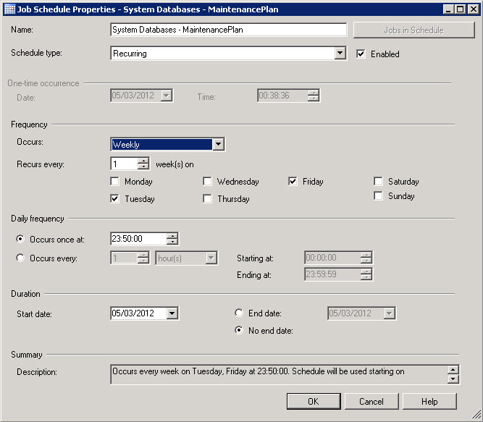Check the Saturday checkbox
Image resolution: width=483 pixels, height=422 pixels.
[x=378, y=181]
